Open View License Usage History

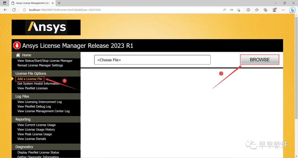(x=36, y=130)
